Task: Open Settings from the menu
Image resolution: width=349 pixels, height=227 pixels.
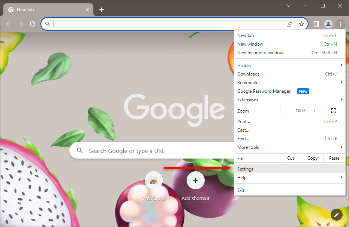Action: point(246,169)
